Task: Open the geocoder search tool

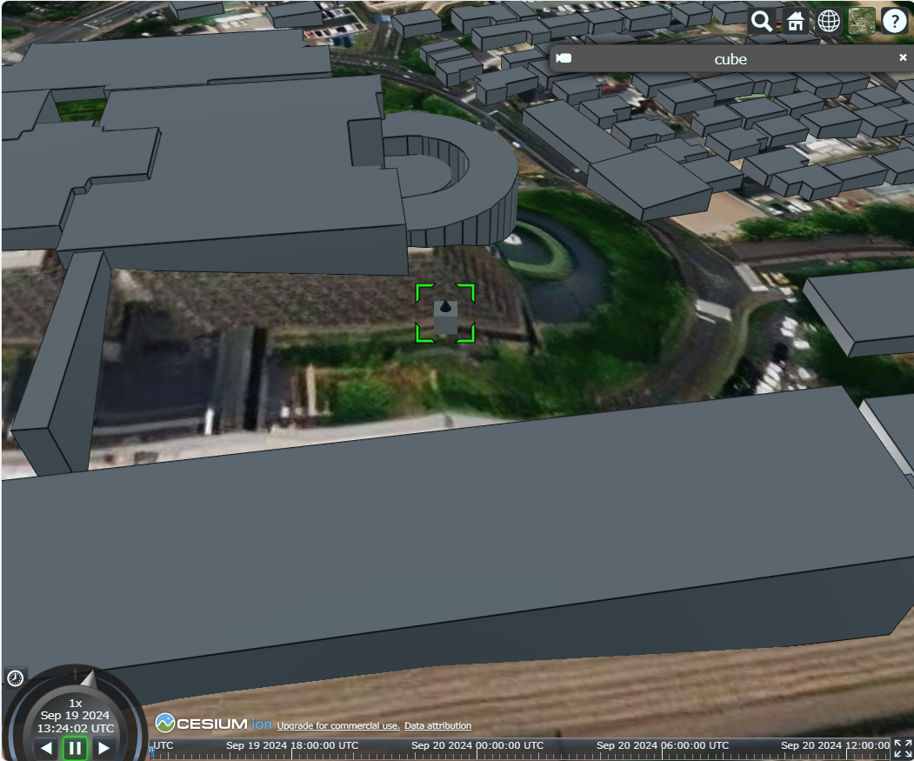Action: click(761, 21)
